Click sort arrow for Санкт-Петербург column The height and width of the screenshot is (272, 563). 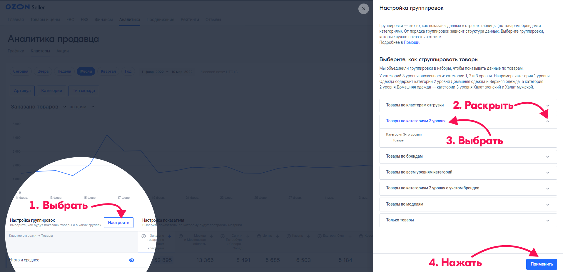[248, 236]
